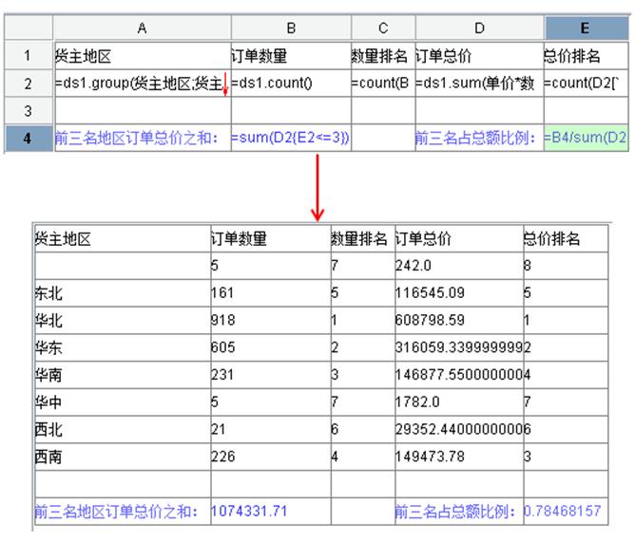Click cell A1 '货主地区' in designer grid
The height and width of the screenshot is (541, 635).
click(x=143, y=55)
